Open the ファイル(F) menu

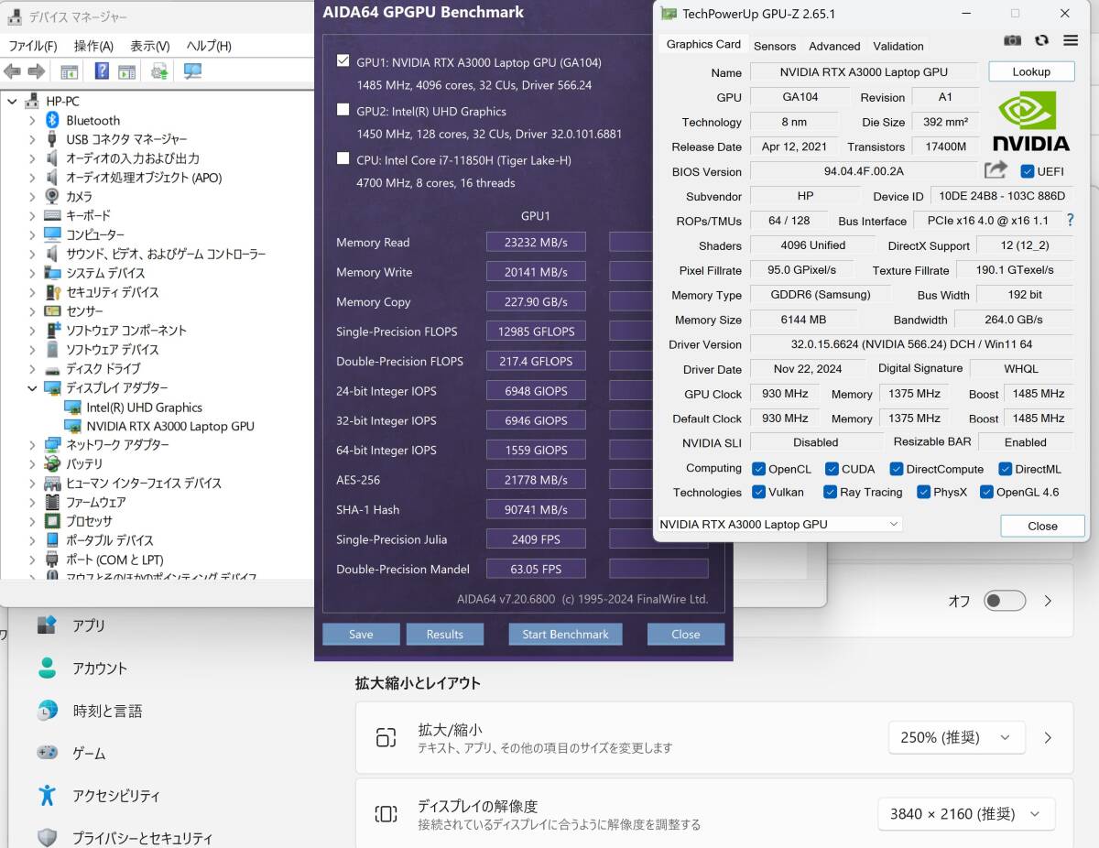[x=33, y=46]
